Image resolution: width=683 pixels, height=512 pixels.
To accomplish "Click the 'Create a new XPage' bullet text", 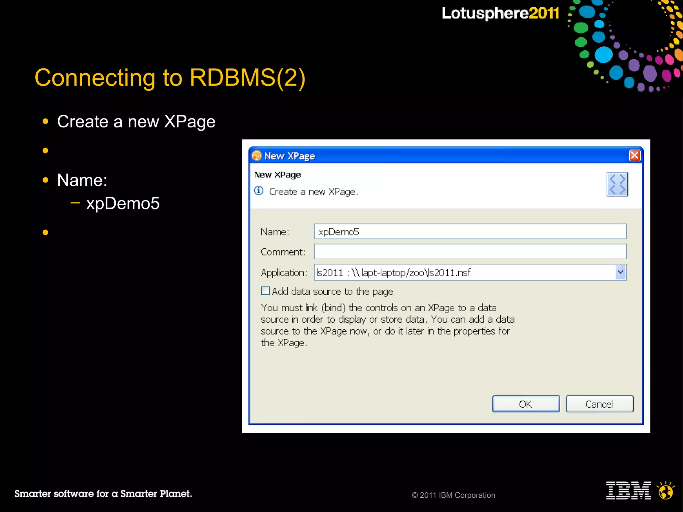I will [136, 121].
